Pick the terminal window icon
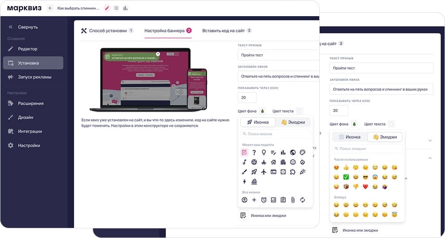Viewport: 445px width, 238px height. point(273,172)
